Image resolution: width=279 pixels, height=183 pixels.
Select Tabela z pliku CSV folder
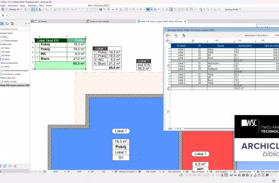click(x=8, y=78)
